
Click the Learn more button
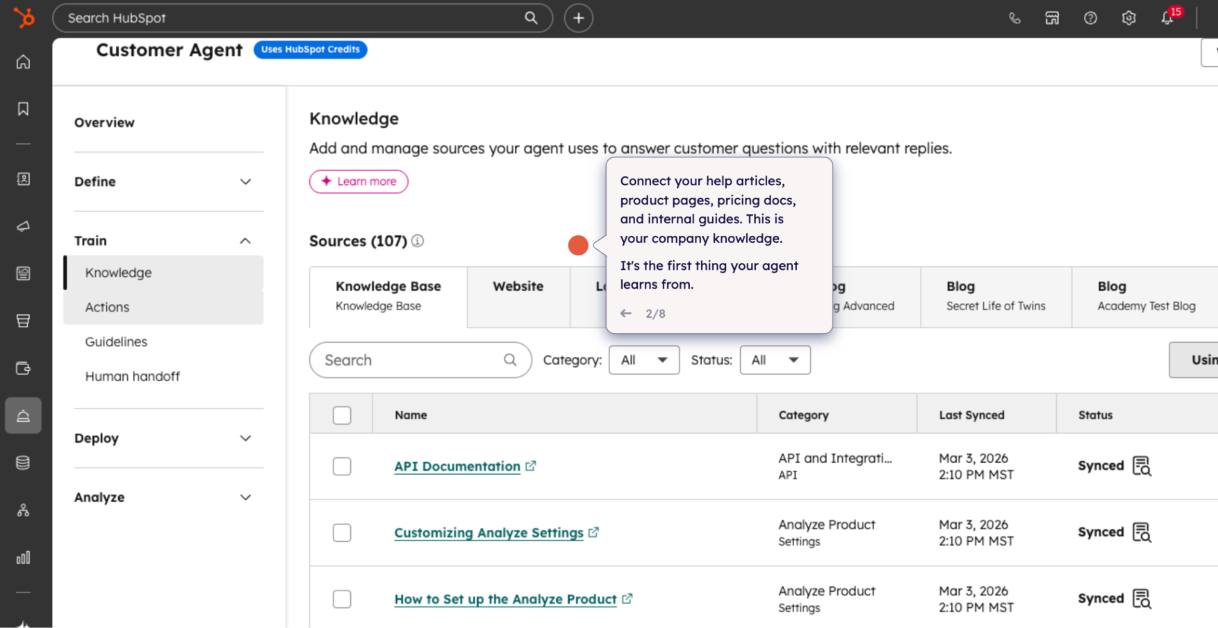point(359,181)
